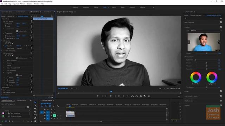Image resolution: width=225 pixels, height=126 pixels.
Task: Toggle Color Wheels & Match checkbox
Action: coord(221,96)
